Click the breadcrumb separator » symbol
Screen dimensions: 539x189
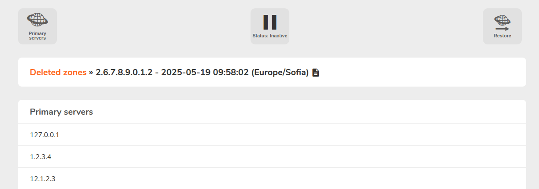coord(91,73)
